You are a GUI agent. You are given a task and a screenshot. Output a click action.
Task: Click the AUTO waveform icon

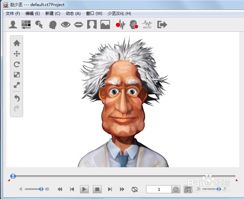[147, 25]
